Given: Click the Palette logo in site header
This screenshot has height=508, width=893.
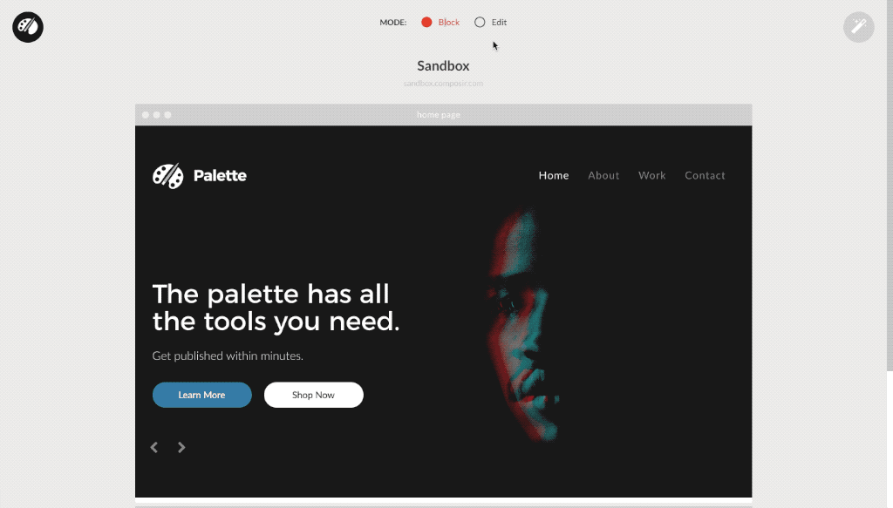Looking at the screenshot, I should coord(200,176).
